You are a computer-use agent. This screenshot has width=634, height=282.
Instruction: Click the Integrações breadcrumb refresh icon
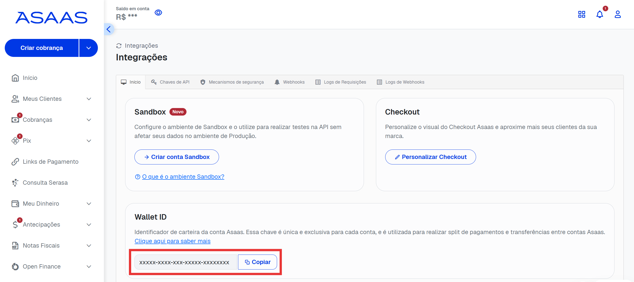(x=119, y=46)
